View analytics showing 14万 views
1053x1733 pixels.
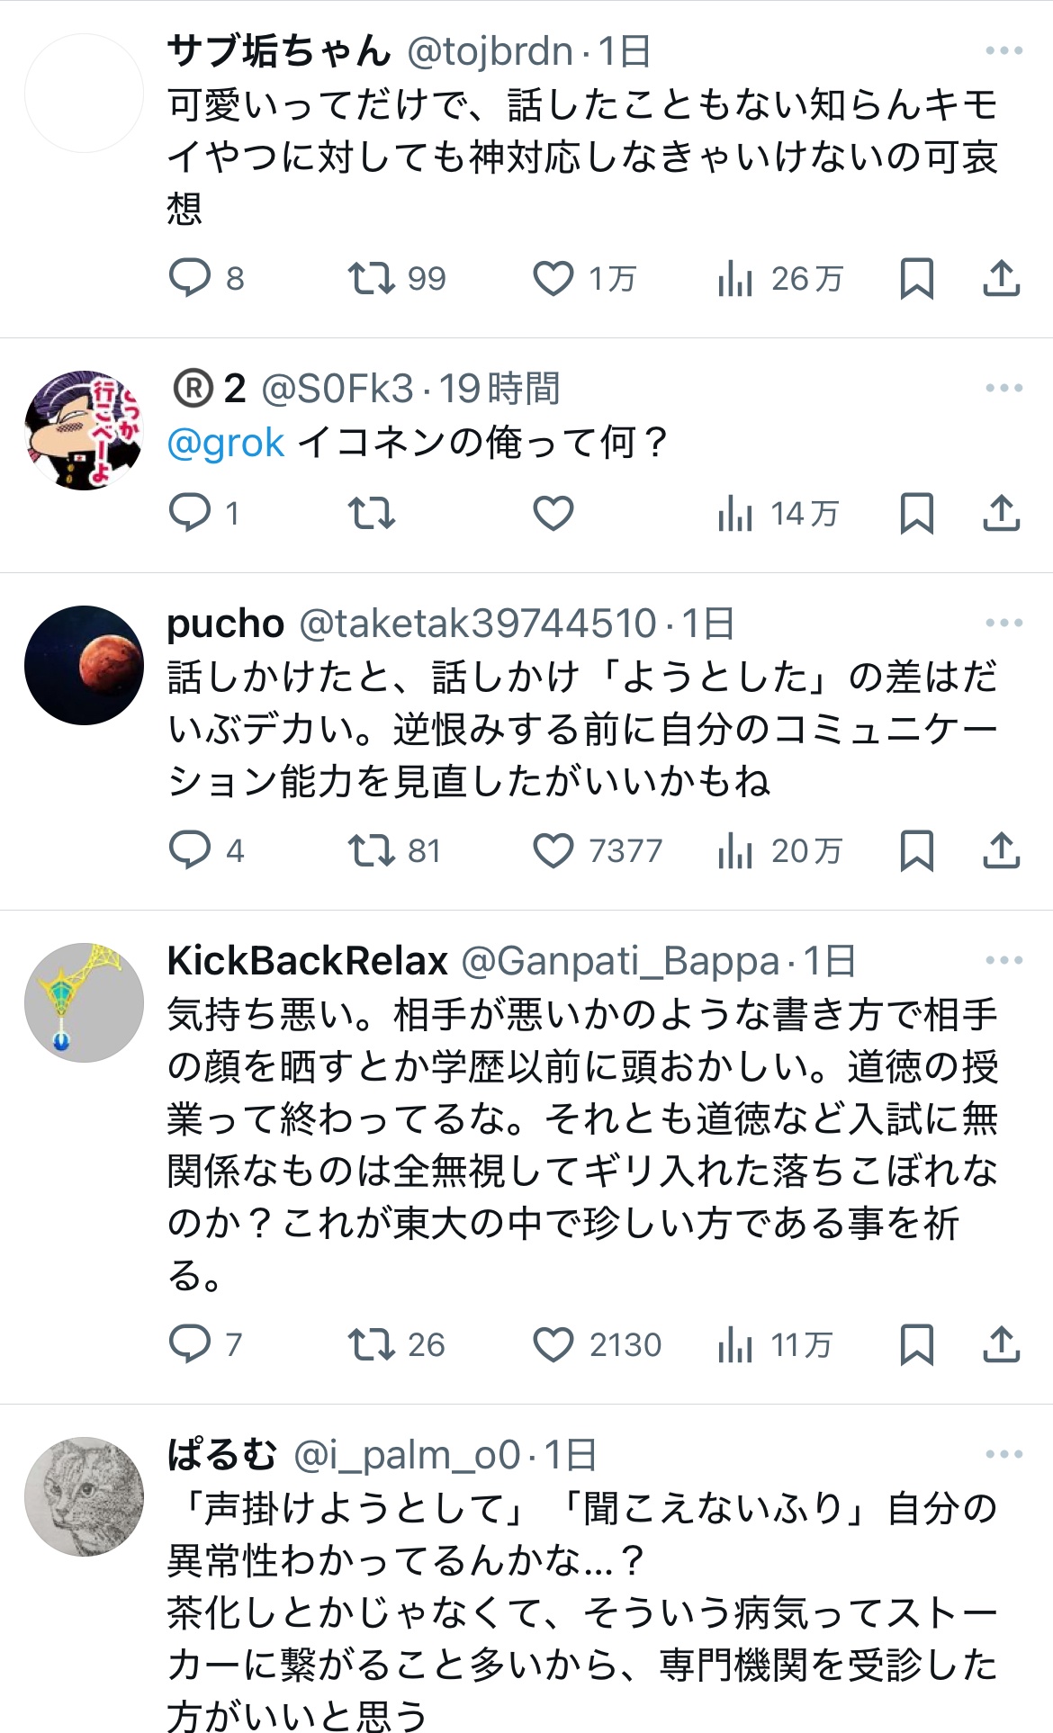coord(778,513)
